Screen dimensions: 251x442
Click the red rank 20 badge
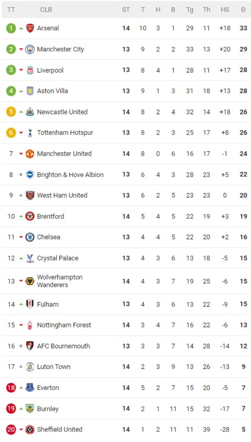(x=11, y=429)
